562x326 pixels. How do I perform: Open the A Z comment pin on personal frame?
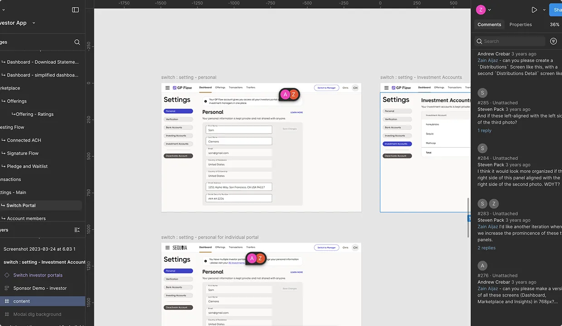[289, 94]
